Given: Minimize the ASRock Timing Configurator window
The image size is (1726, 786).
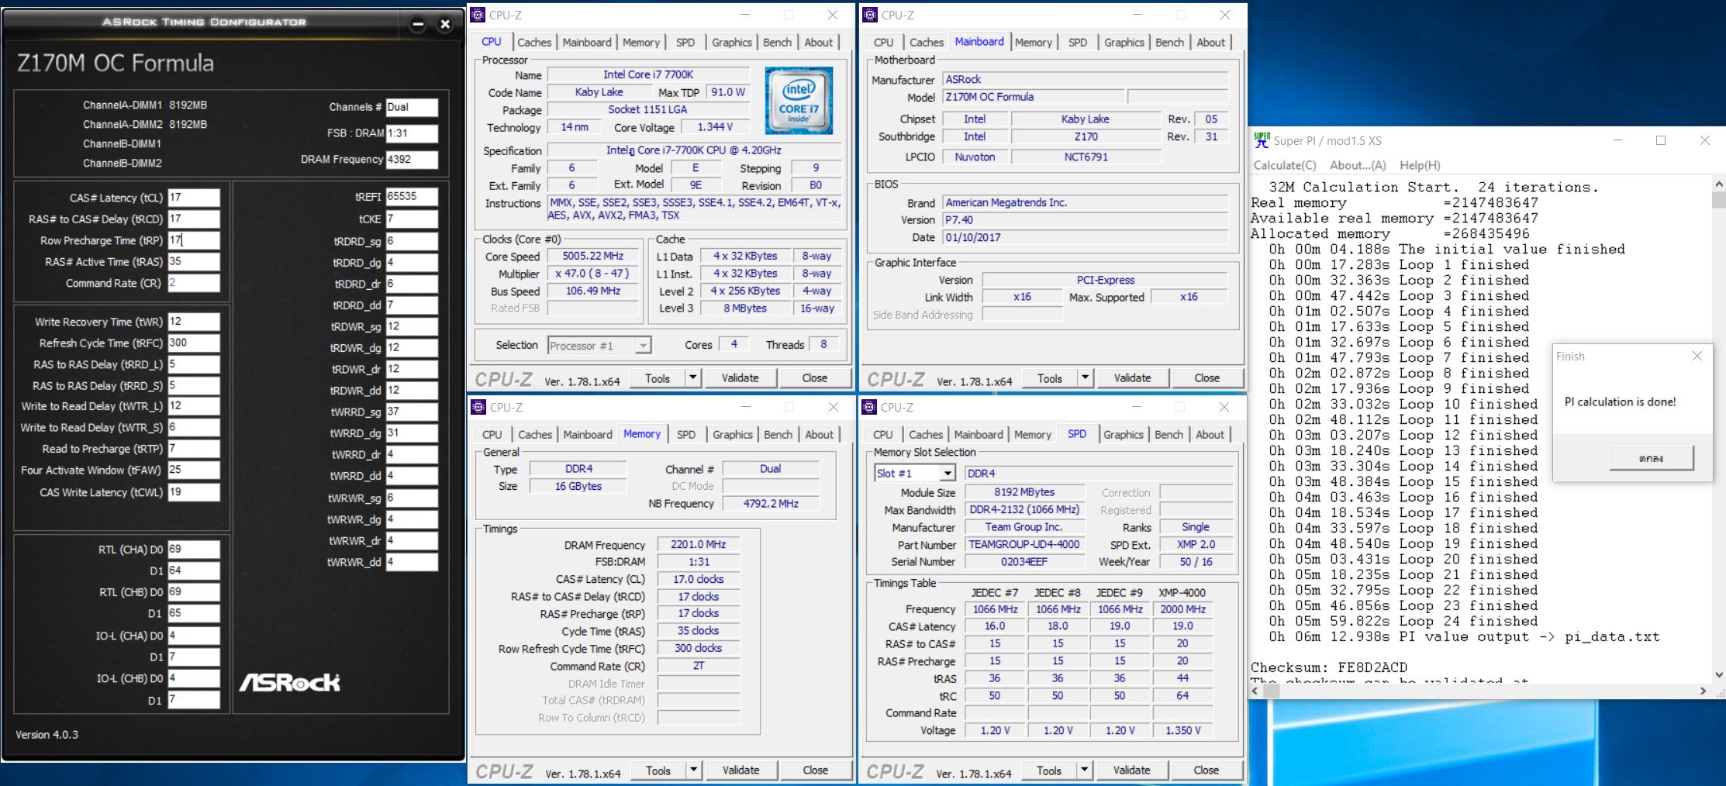Looking at the screenshot, I should point(418,24).
